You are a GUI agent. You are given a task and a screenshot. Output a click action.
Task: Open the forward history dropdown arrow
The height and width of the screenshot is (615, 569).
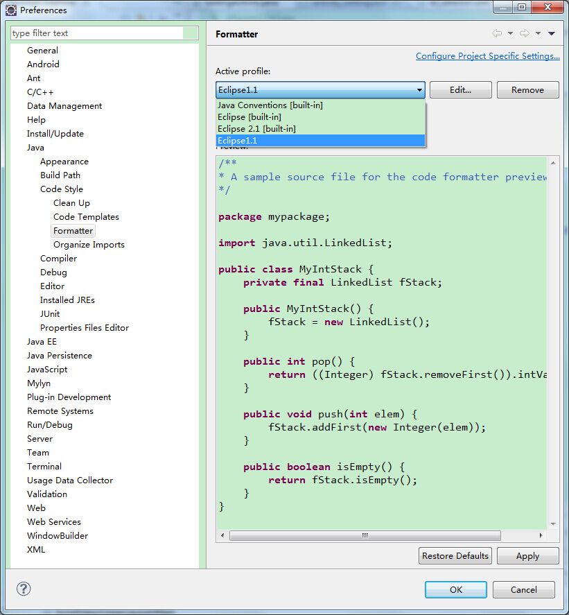pos(538,33)
